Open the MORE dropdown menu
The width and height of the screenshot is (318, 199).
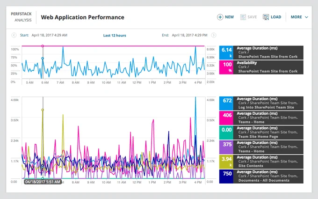pos(299,17)
